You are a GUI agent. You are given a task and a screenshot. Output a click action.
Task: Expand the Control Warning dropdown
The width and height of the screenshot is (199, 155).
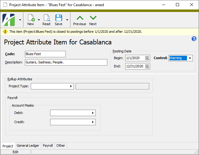coord(190,58)
